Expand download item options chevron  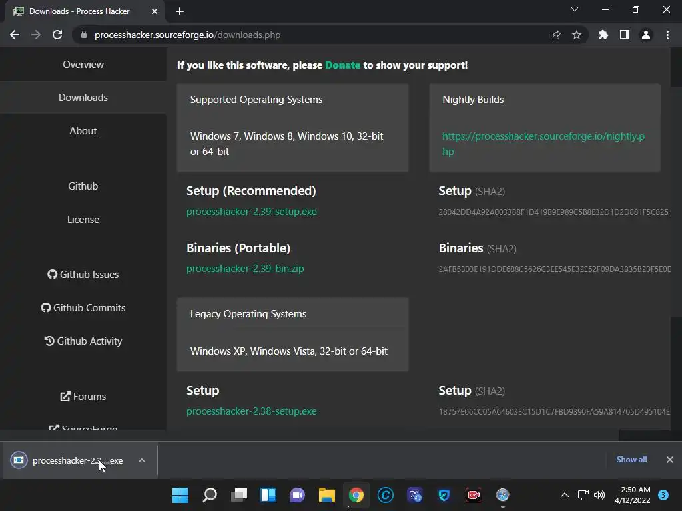pos(142,460)
